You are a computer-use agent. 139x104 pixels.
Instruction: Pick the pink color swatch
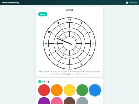(57, 101)
